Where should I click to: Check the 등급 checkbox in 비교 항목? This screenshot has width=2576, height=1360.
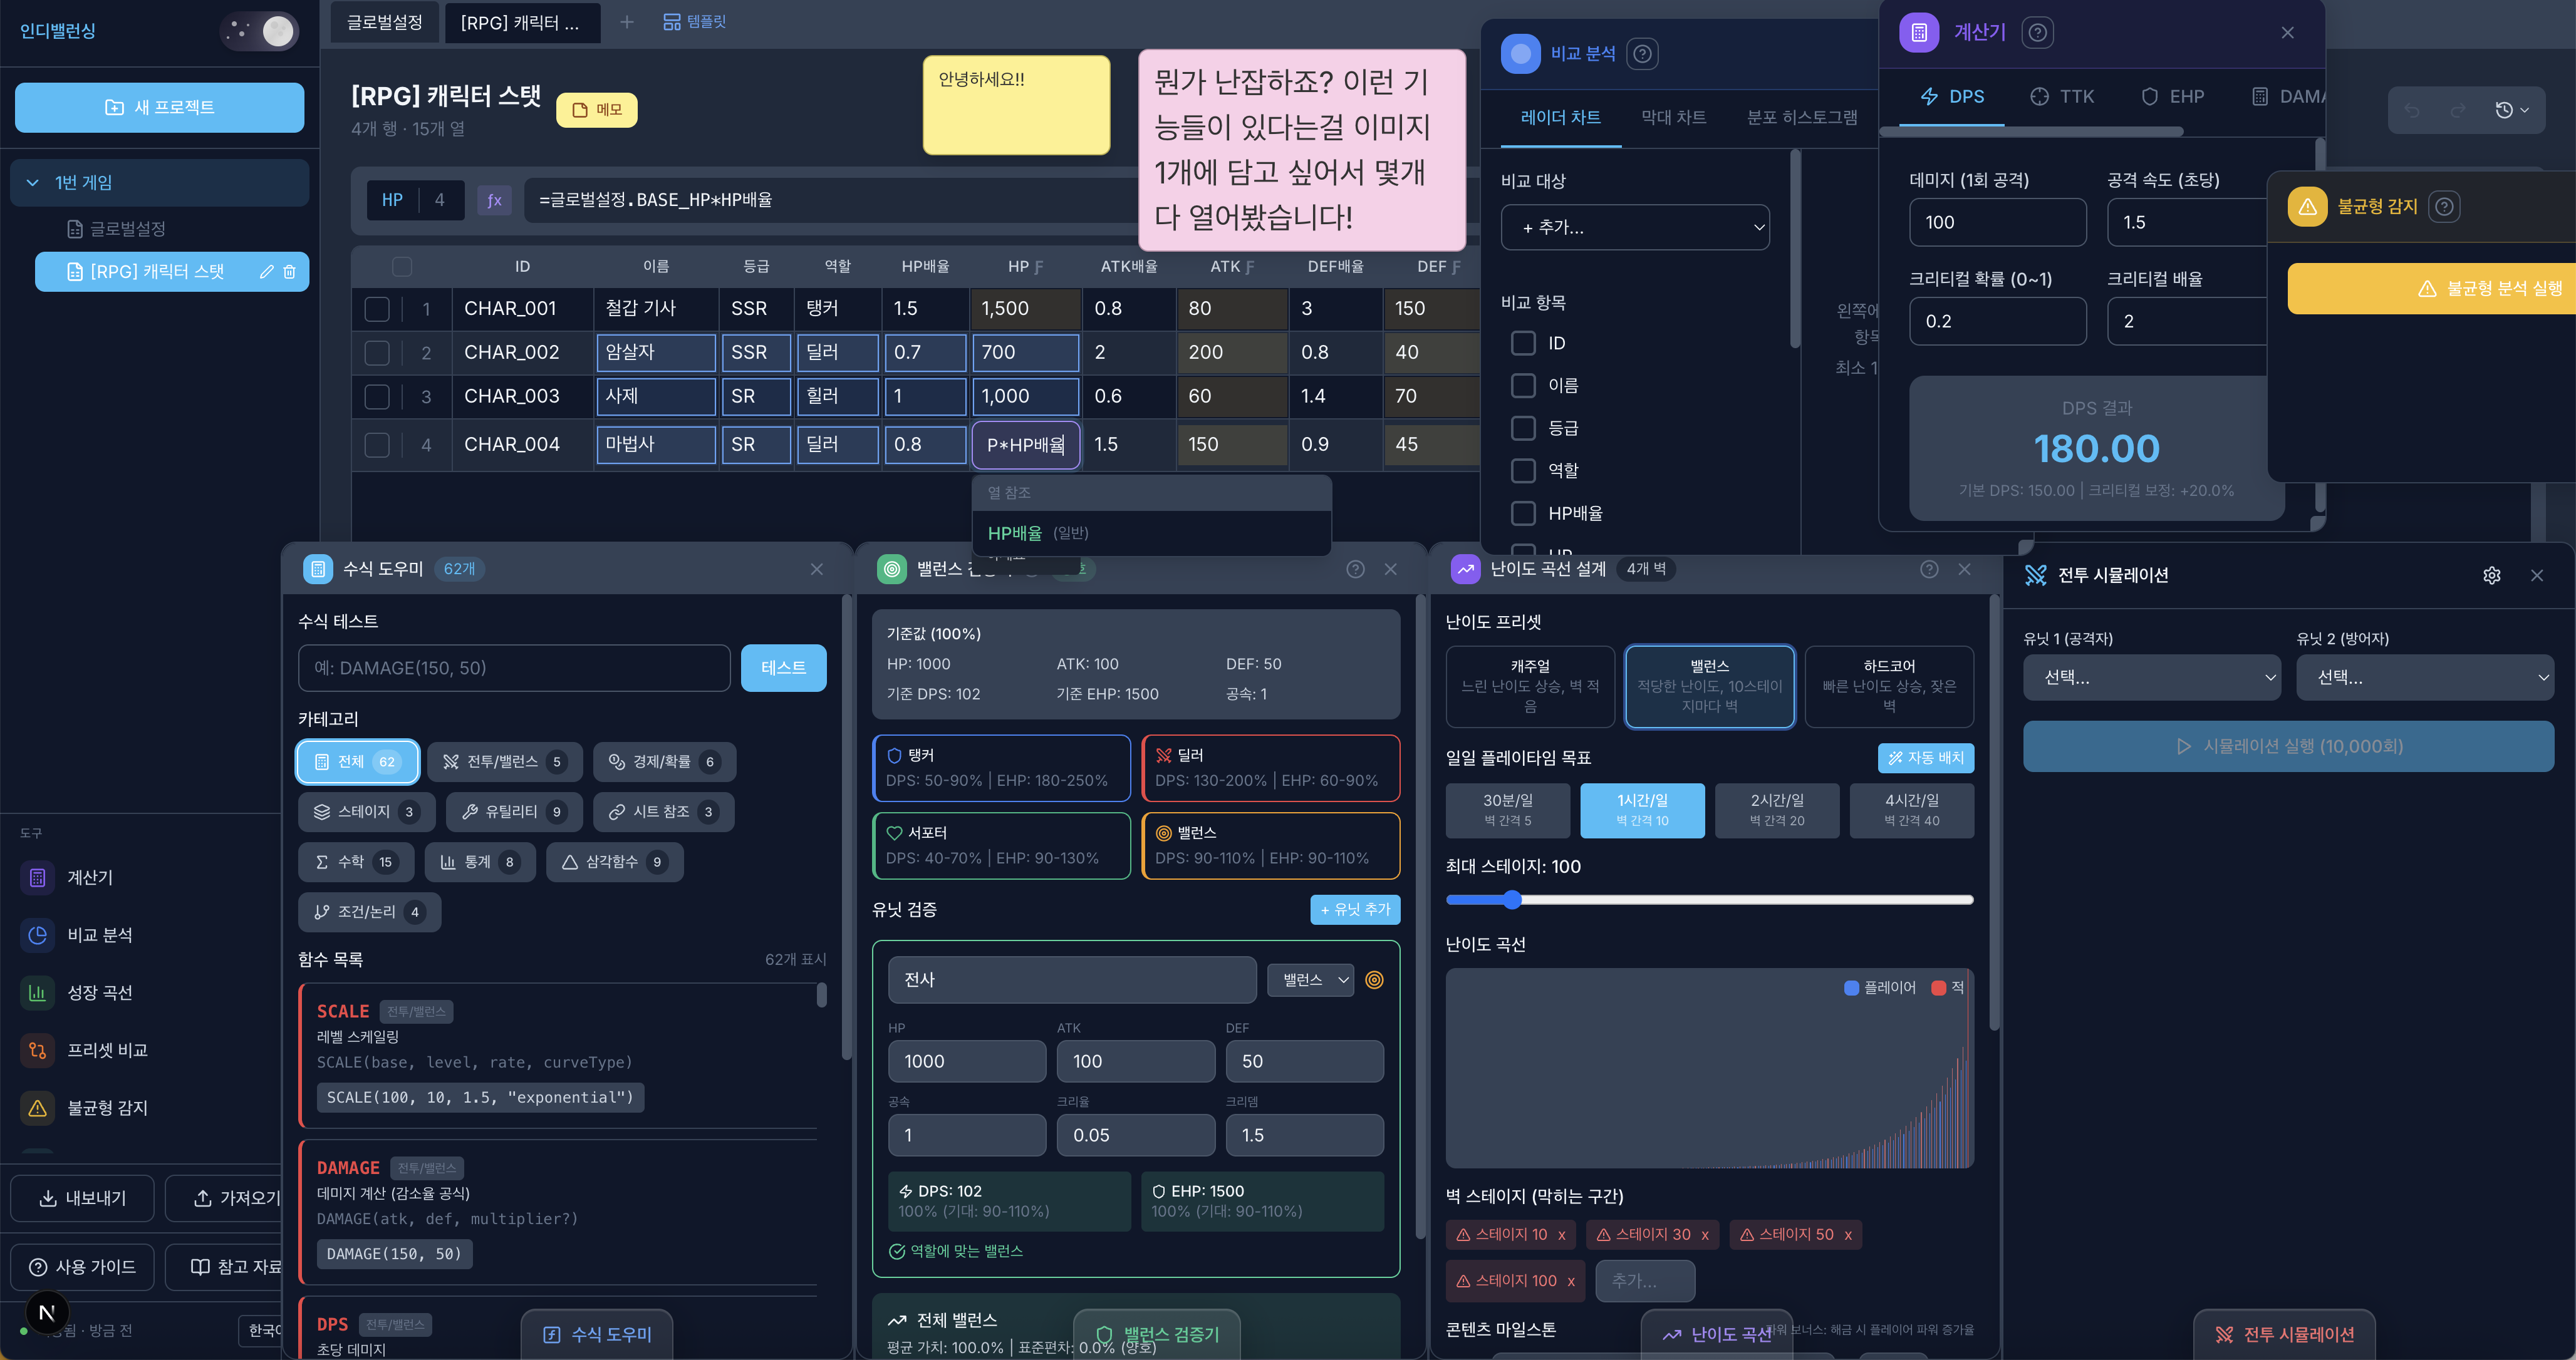click(x=1523, y=428)
